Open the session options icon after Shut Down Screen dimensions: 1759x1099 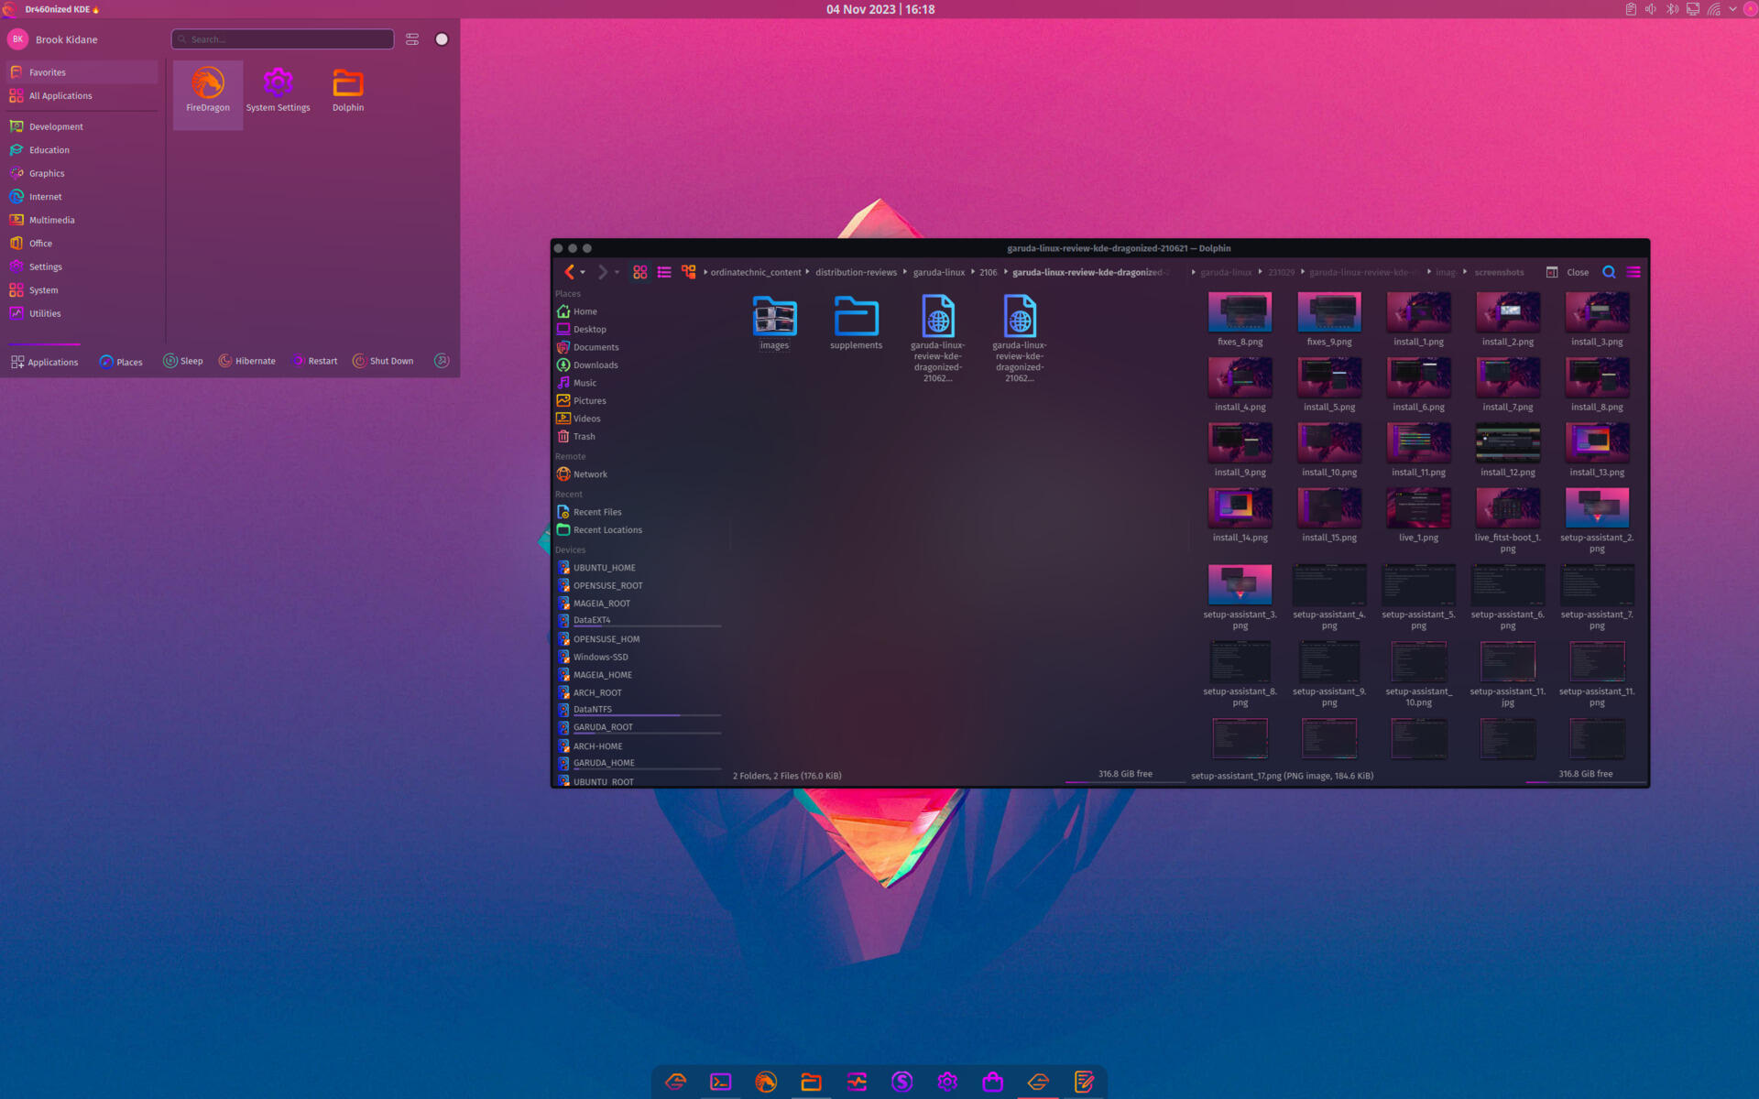(x=442, y=361)
